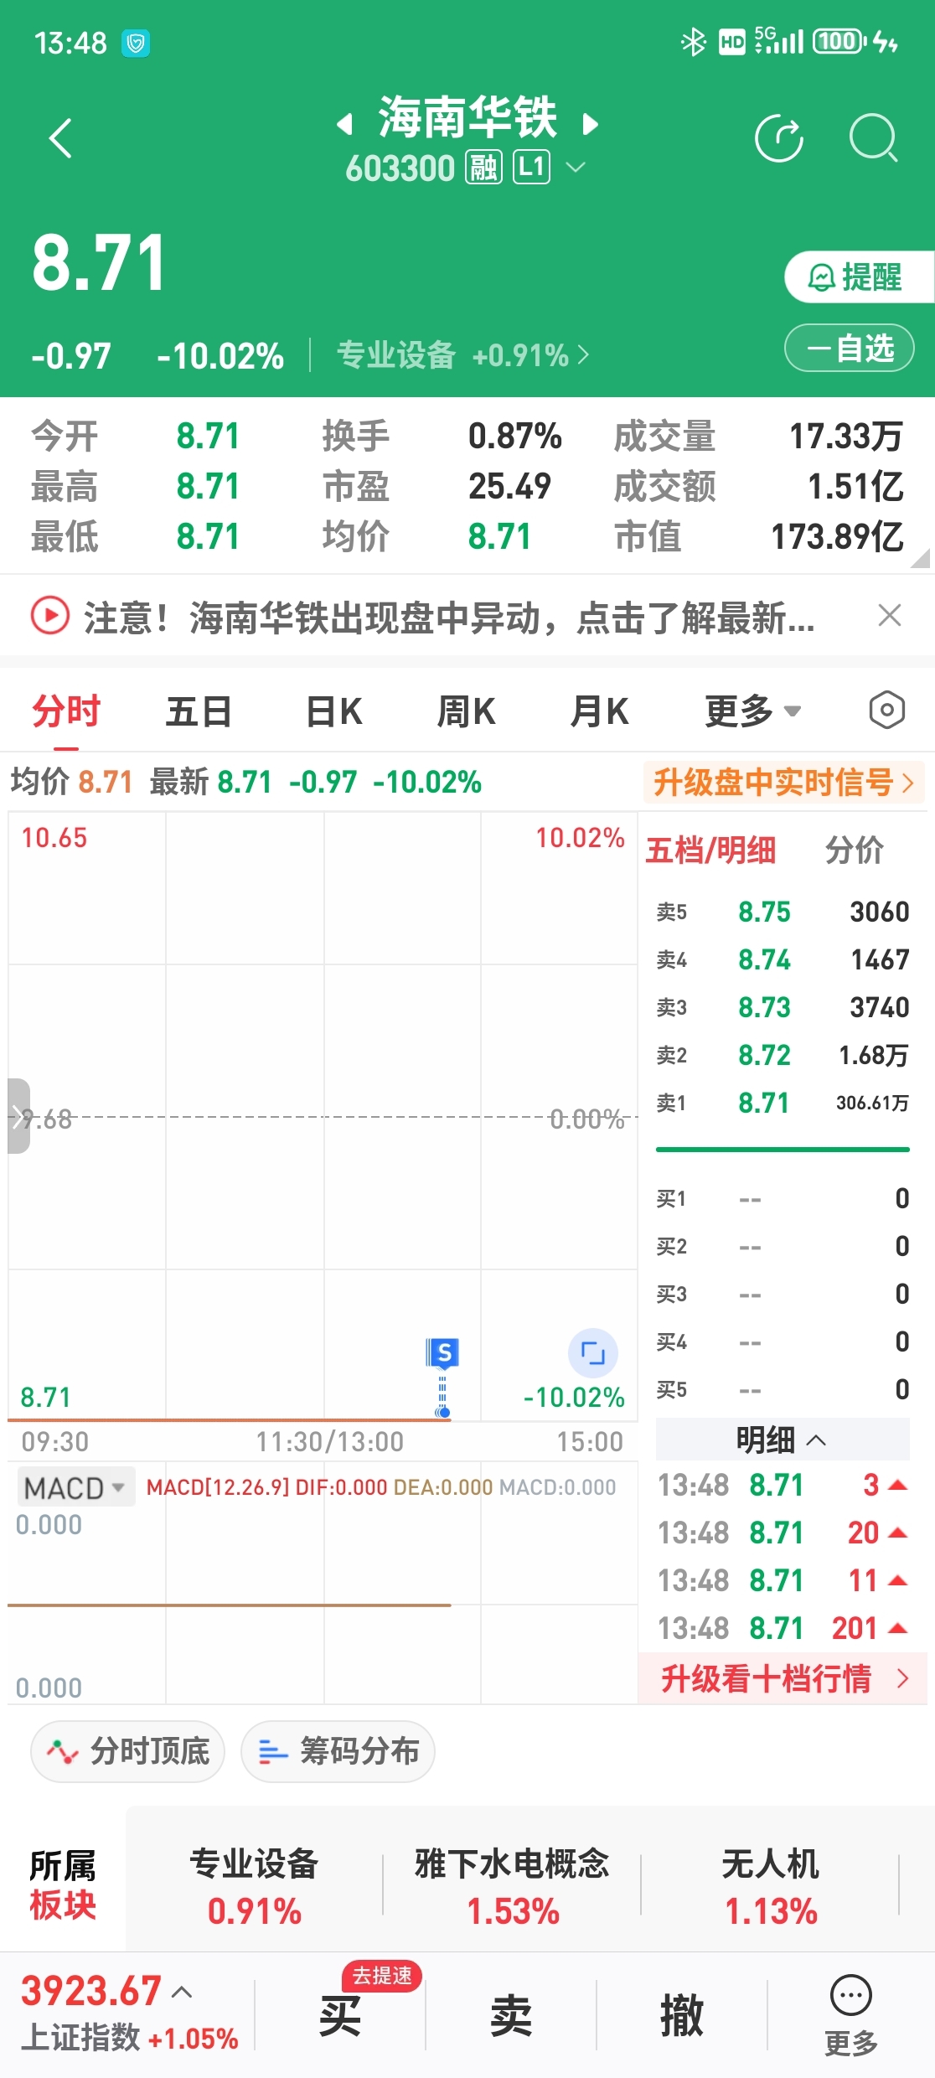The image size is (935, 2078).
Task: Open chart settings hexagon icon
Action: point(886,711)
